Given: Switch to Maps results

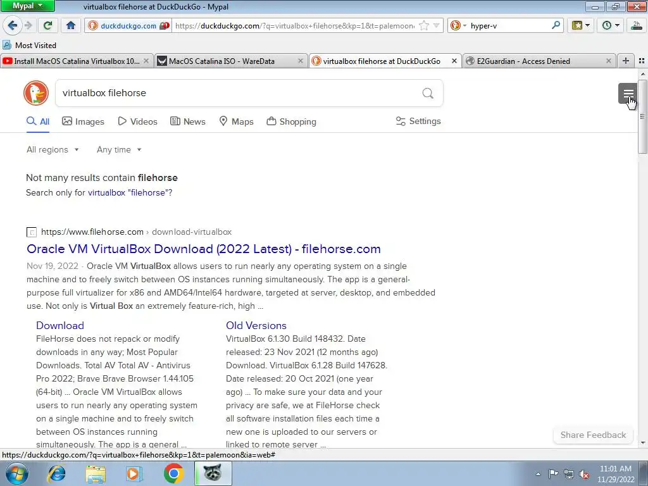Looking at the screenshot, I should point(236,121).
